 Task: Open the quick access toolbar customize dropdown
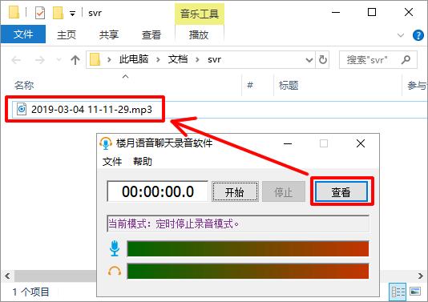pyautogui.click(x=72, y=14)
